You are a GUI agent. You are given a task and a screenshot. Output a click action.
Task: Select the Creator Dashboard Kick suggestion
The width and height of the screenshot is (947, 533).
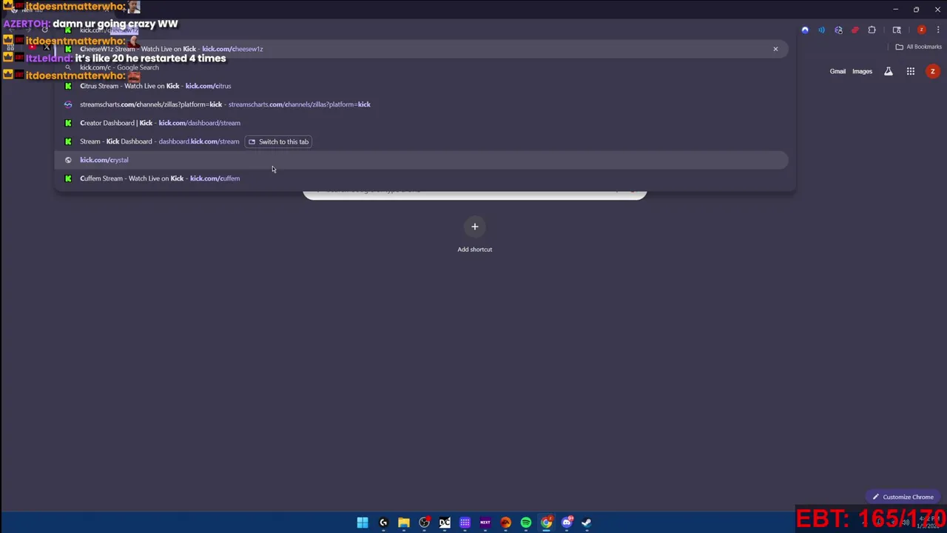tap(422, 123)
